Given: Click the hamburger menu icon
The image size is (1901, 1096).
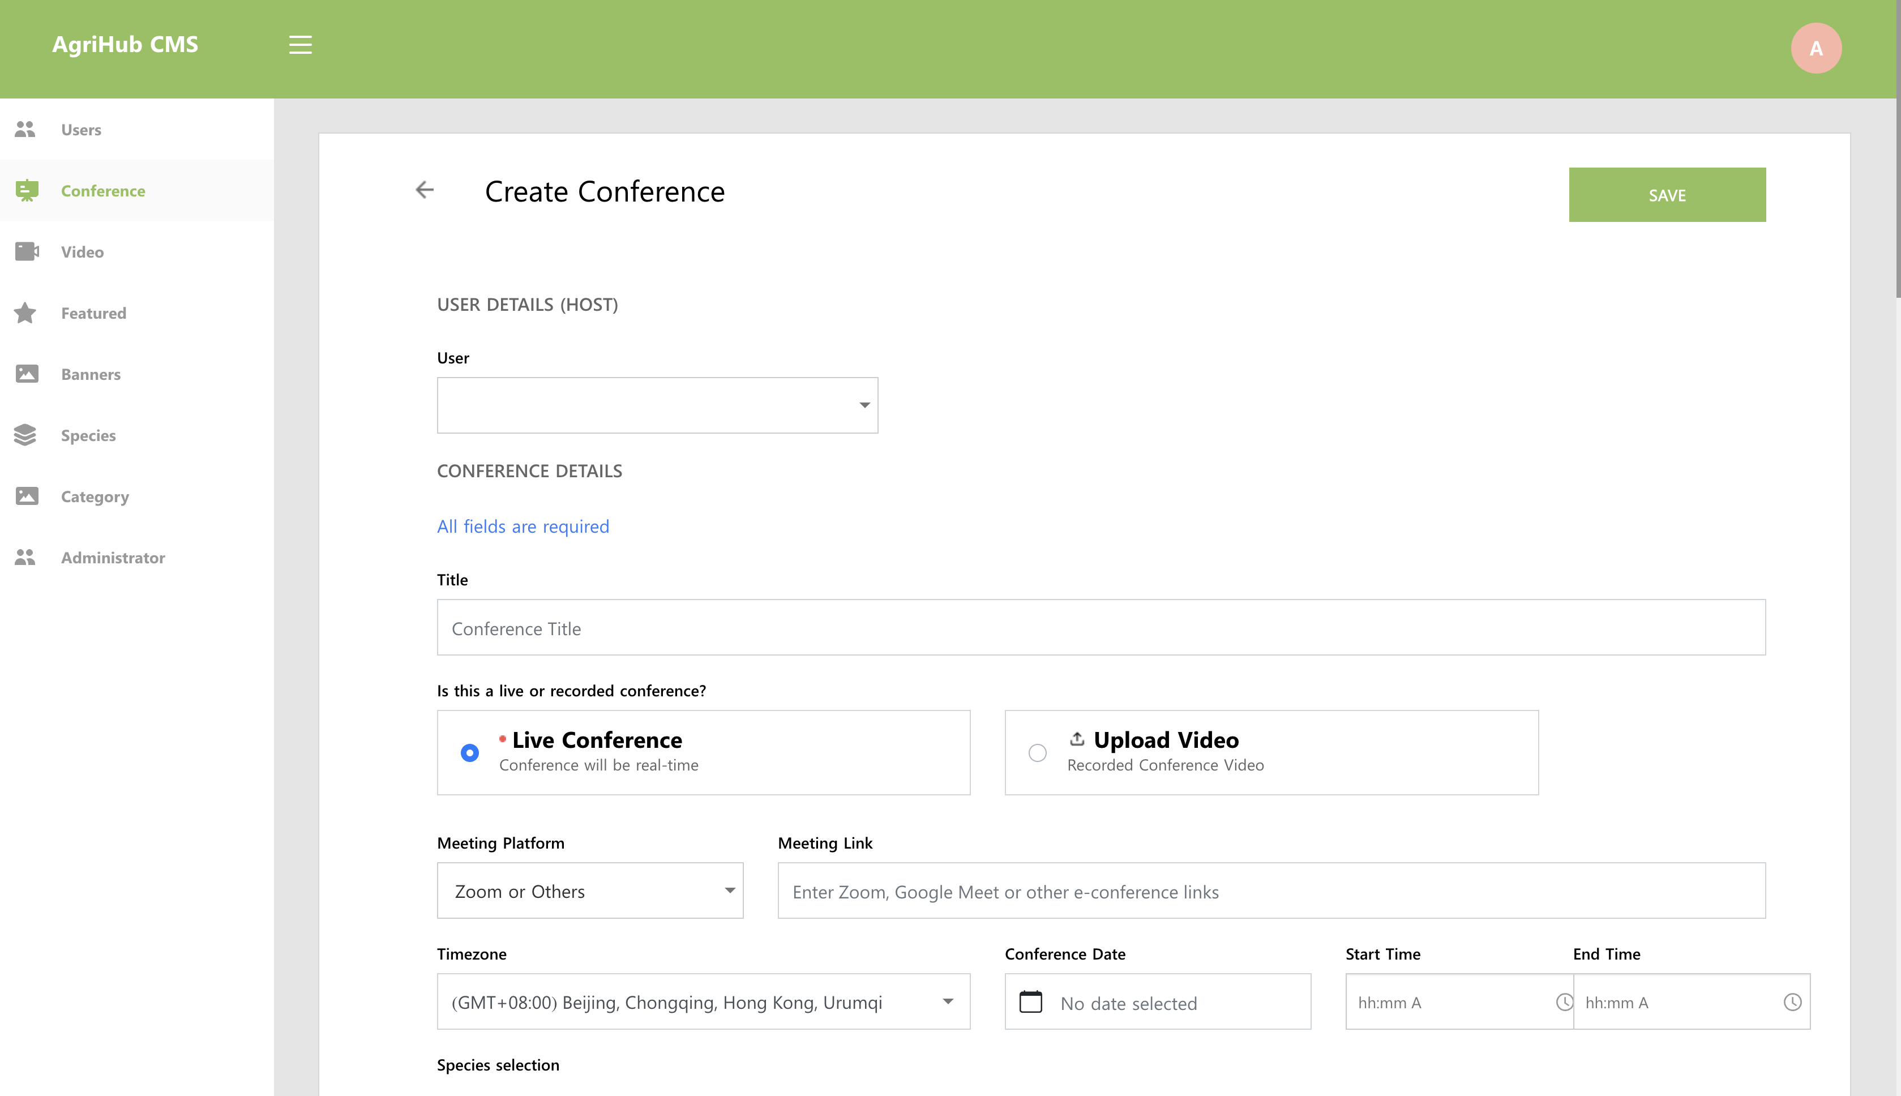Looking at the screenshot, I should (x=300, y=45).
